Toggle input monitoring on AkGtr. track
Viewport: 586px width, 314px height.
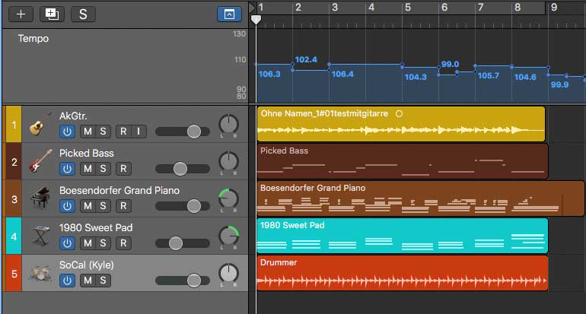(139, 132)
